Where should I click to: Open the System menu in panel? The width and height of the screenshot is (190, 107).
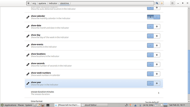[x=29, y=105]
